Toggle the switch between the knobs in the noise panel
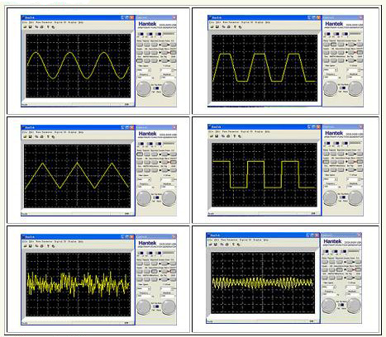This screenshot has height=337, width=386. click(x=156, y=306)
